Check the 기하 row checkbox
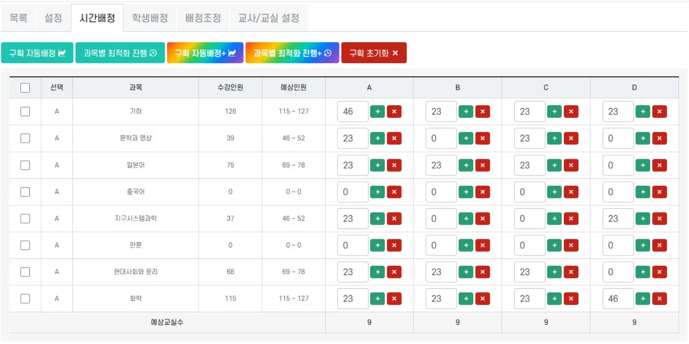 [x=25, y=112]
